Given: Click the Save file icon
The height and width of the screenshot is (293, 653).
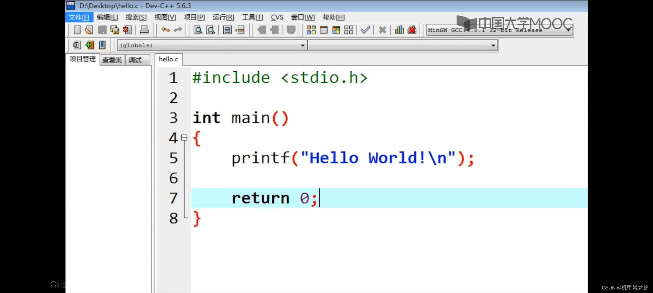Looking at the screenshot, I should coord(102,30).
